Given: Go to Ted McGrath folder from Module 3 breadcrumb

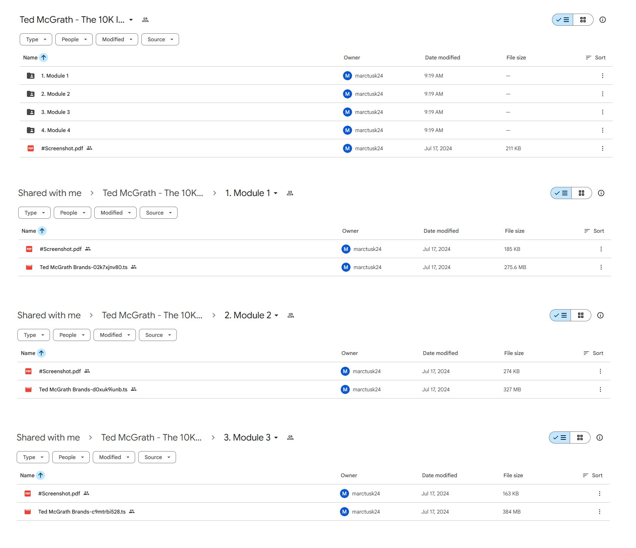Looking at the screenshot, I should [151, 437].
